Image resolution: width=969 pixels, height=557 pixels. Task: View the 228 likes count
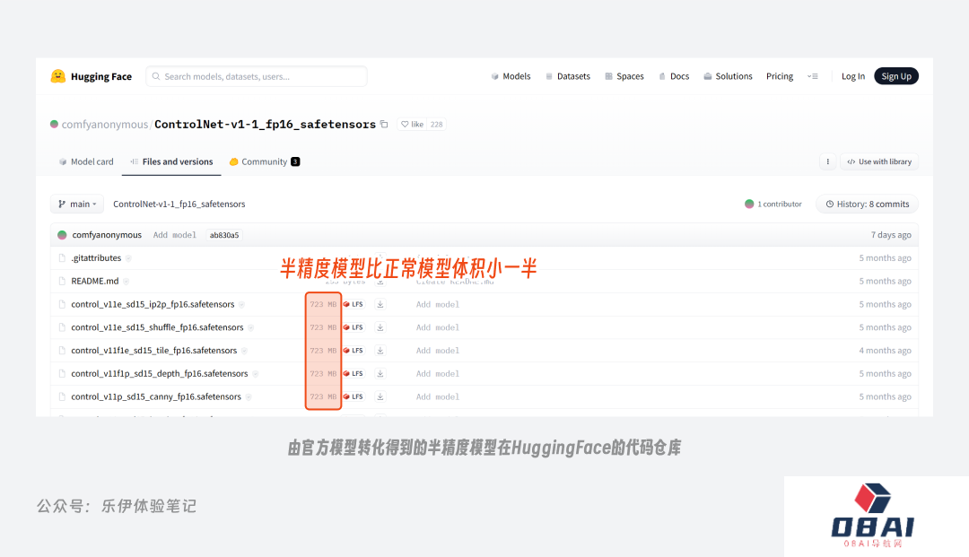coord(436,124)
